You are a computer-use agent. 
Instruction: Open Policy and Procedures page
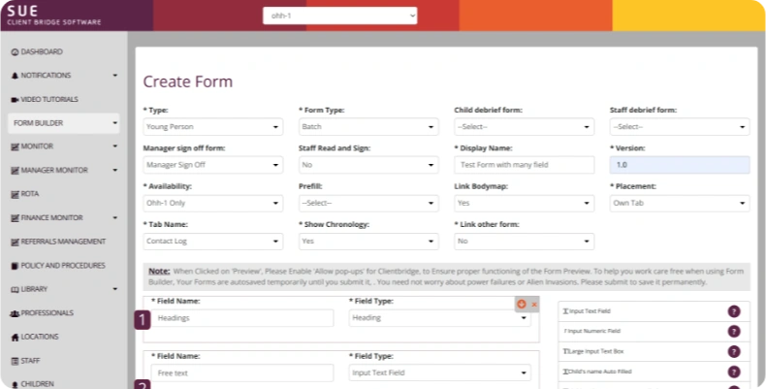[62, 265]
